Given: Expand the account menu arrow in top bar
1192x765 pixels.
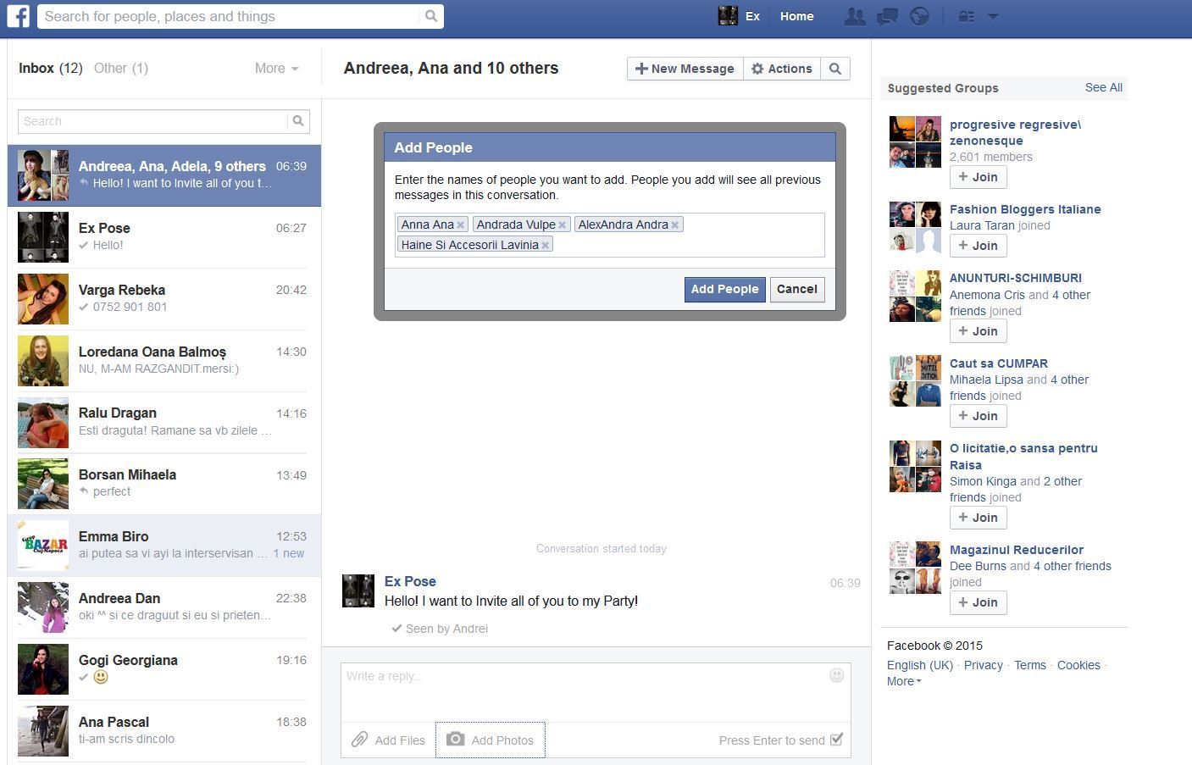Looking at the screenshot, I should click(994, 16).
